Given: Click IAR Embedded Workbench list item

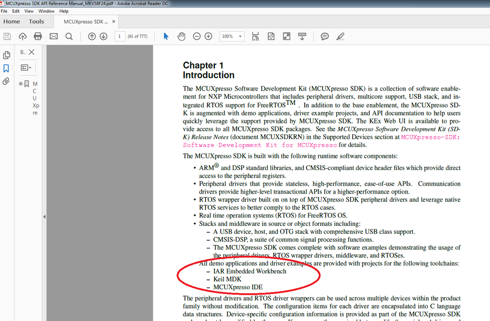Looking at the screenshot, I should (x=250, y=271).
